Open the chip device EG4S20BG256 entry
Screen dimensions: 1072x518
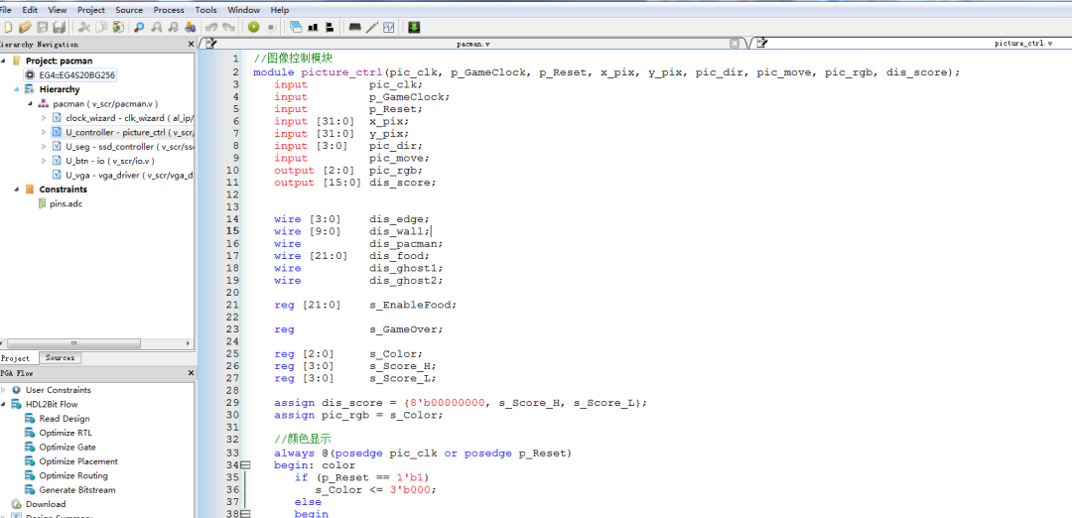point(76,75)
